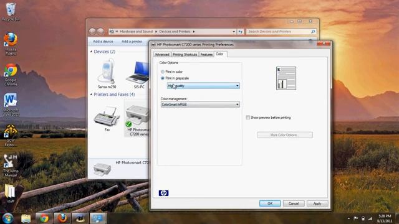
Task: Click Hardware and Sound breadcrumb
Action: [x=137, y=32]
